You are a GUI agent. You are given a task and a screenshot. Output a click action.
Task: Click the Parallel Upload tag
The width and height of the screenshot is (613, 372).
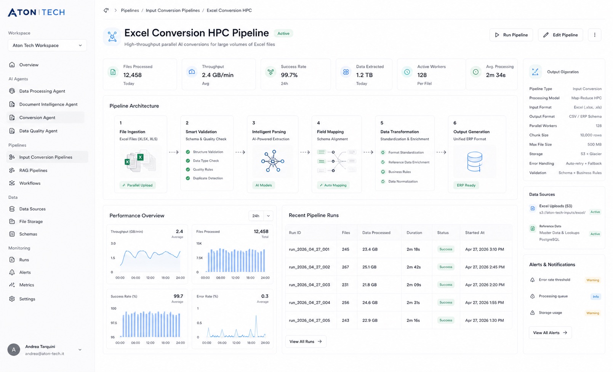(138, 185)
